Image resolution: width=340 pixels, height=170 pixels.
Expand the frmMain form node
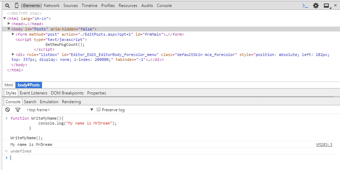[13, 34]
